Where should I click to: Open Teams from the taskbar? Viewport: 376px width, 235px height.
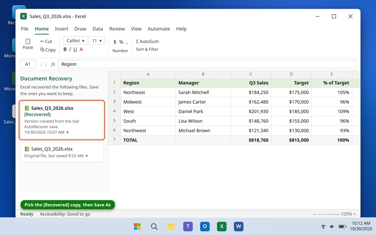click(x=188, y=226)
